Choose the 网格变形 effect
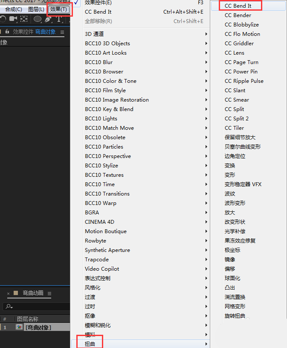287x348 pixels. pos(235,306)
